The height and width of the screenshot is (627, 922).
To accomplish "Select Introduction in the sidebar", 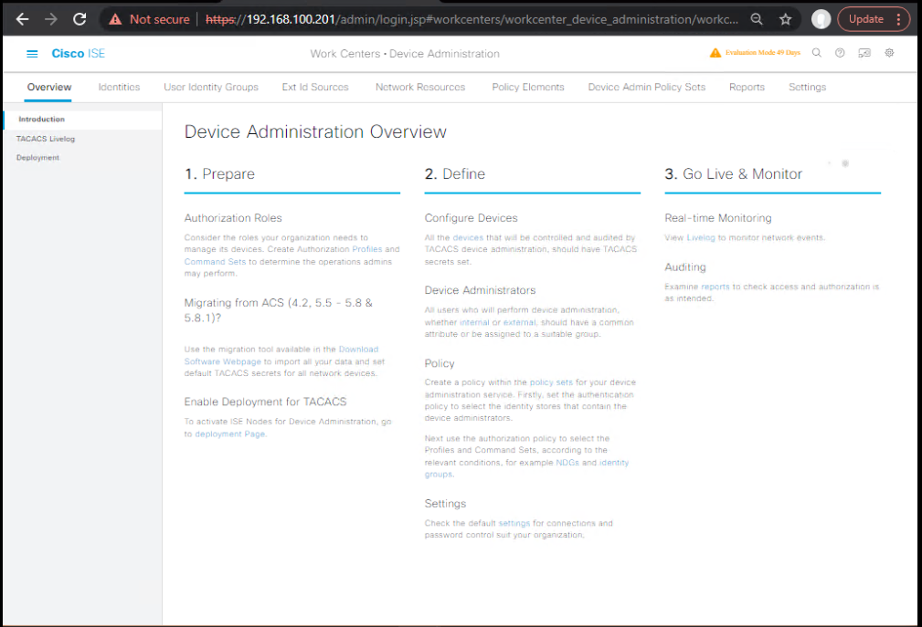I will [x=83, y=120].
